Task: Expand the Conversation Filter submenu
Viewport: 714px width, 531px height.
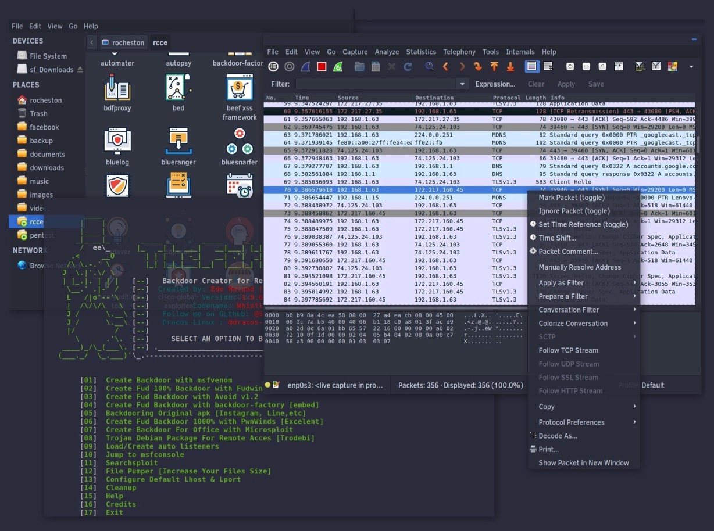Action: (584, 310)
